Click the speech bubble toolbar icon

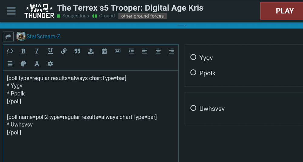10,51
